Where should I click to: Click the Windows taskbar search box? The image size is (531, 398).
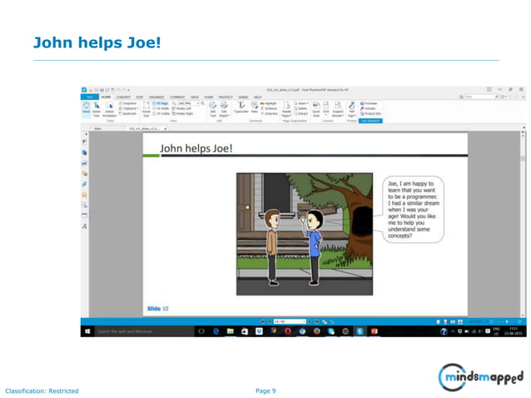[144, 331]
